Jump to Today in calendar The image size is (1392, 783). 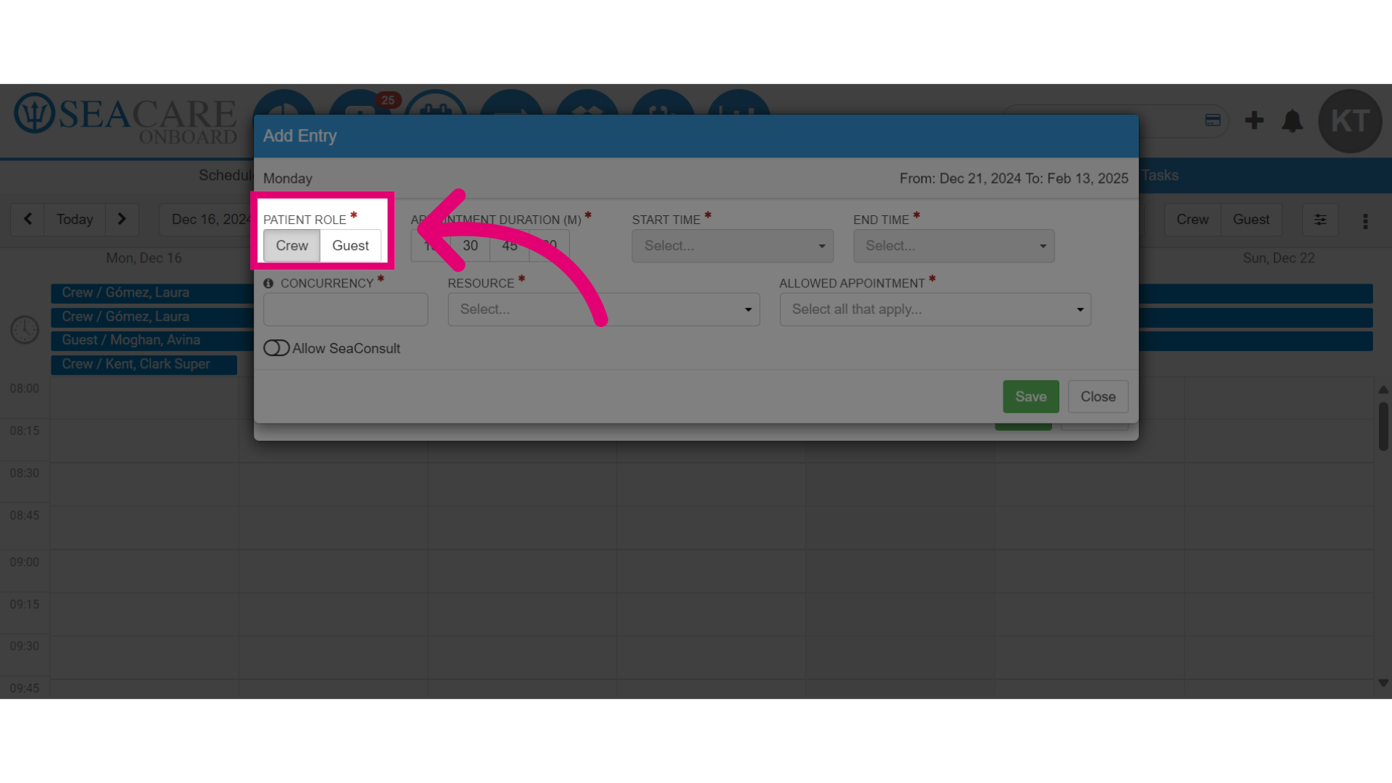[x=75, y=219]
